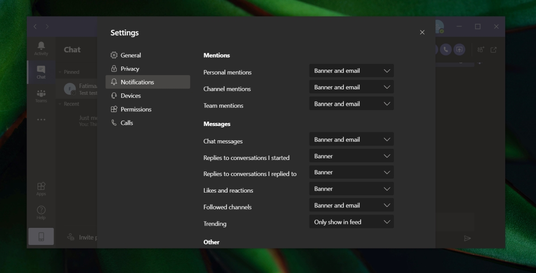536x273 pixels.
Task: Click the pop-out chat icon
Action: [494, 50]
